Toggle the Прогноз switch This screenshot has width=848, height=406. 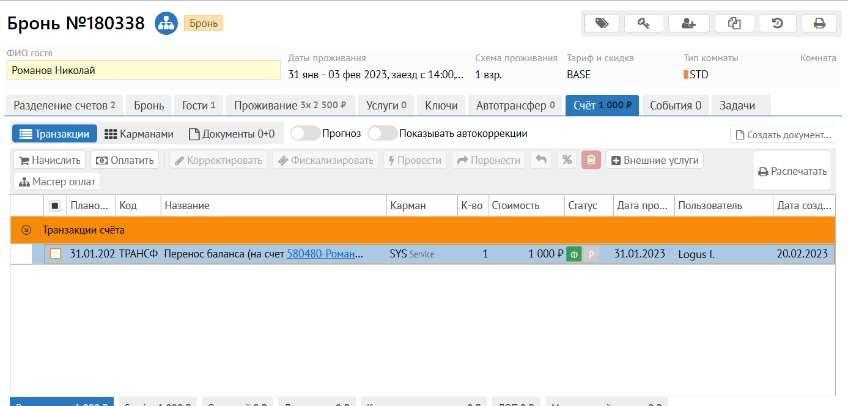tap(305, 133)
